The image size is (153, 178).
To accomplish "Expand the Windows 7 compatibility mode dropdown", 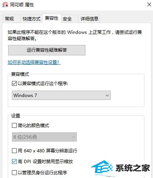I will click(x=61, y=96).
